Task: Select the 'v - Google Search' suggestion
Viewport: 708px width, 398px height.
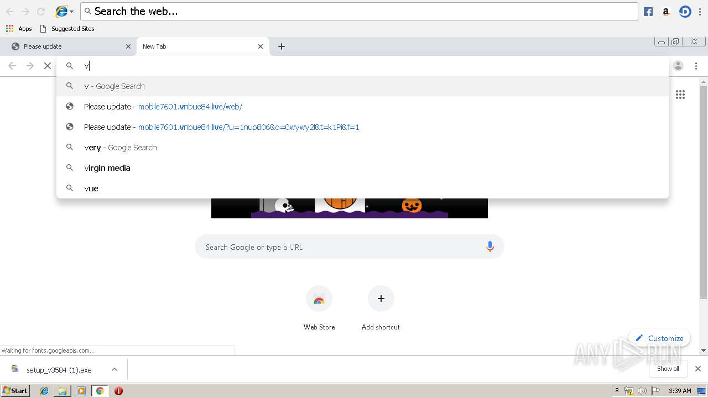Action: [x=363, y=86]
